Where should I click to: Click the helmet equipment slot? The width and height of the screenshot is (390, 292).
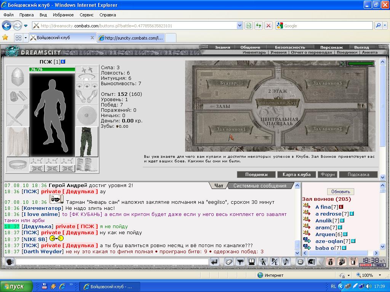[x=18, y=77]
